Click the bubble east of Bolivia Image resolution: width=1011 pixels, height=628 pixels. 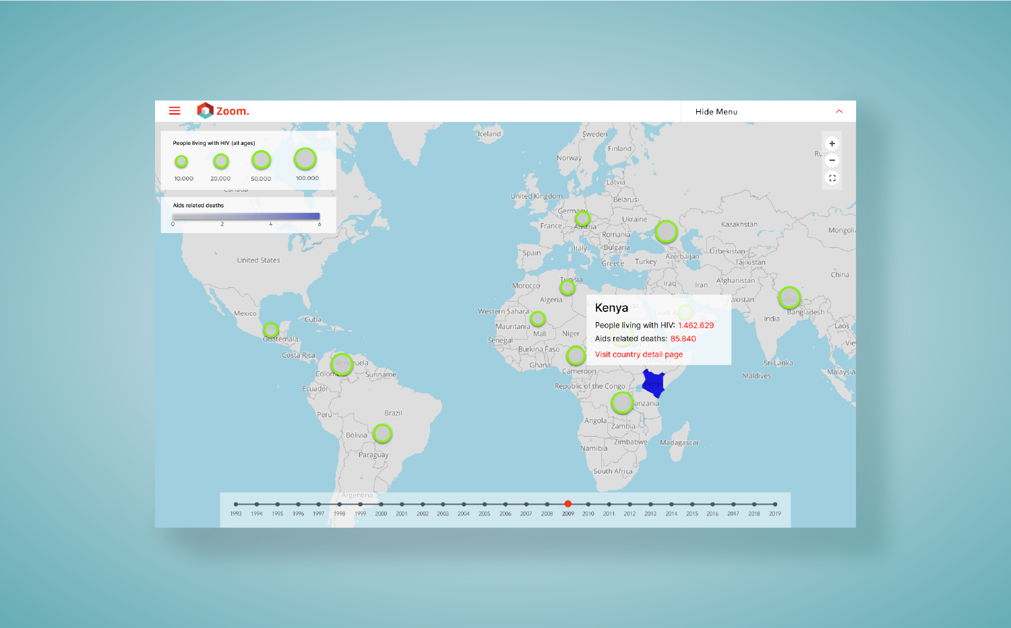click(x=382, y=433)
